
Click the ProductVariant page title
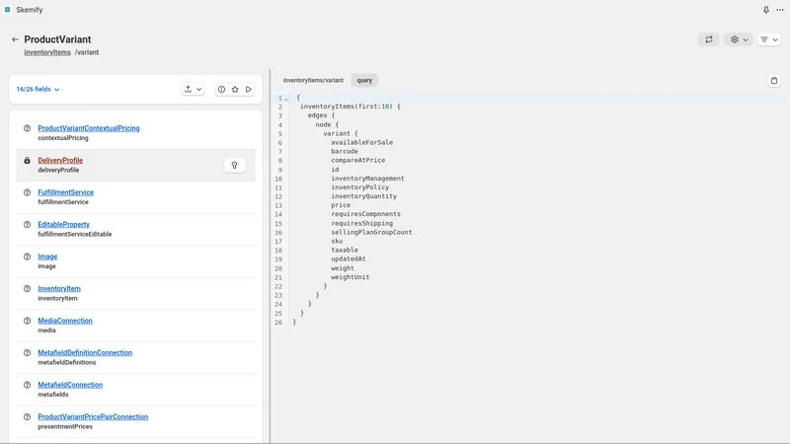pyautogui.click(x=57, y=39)
